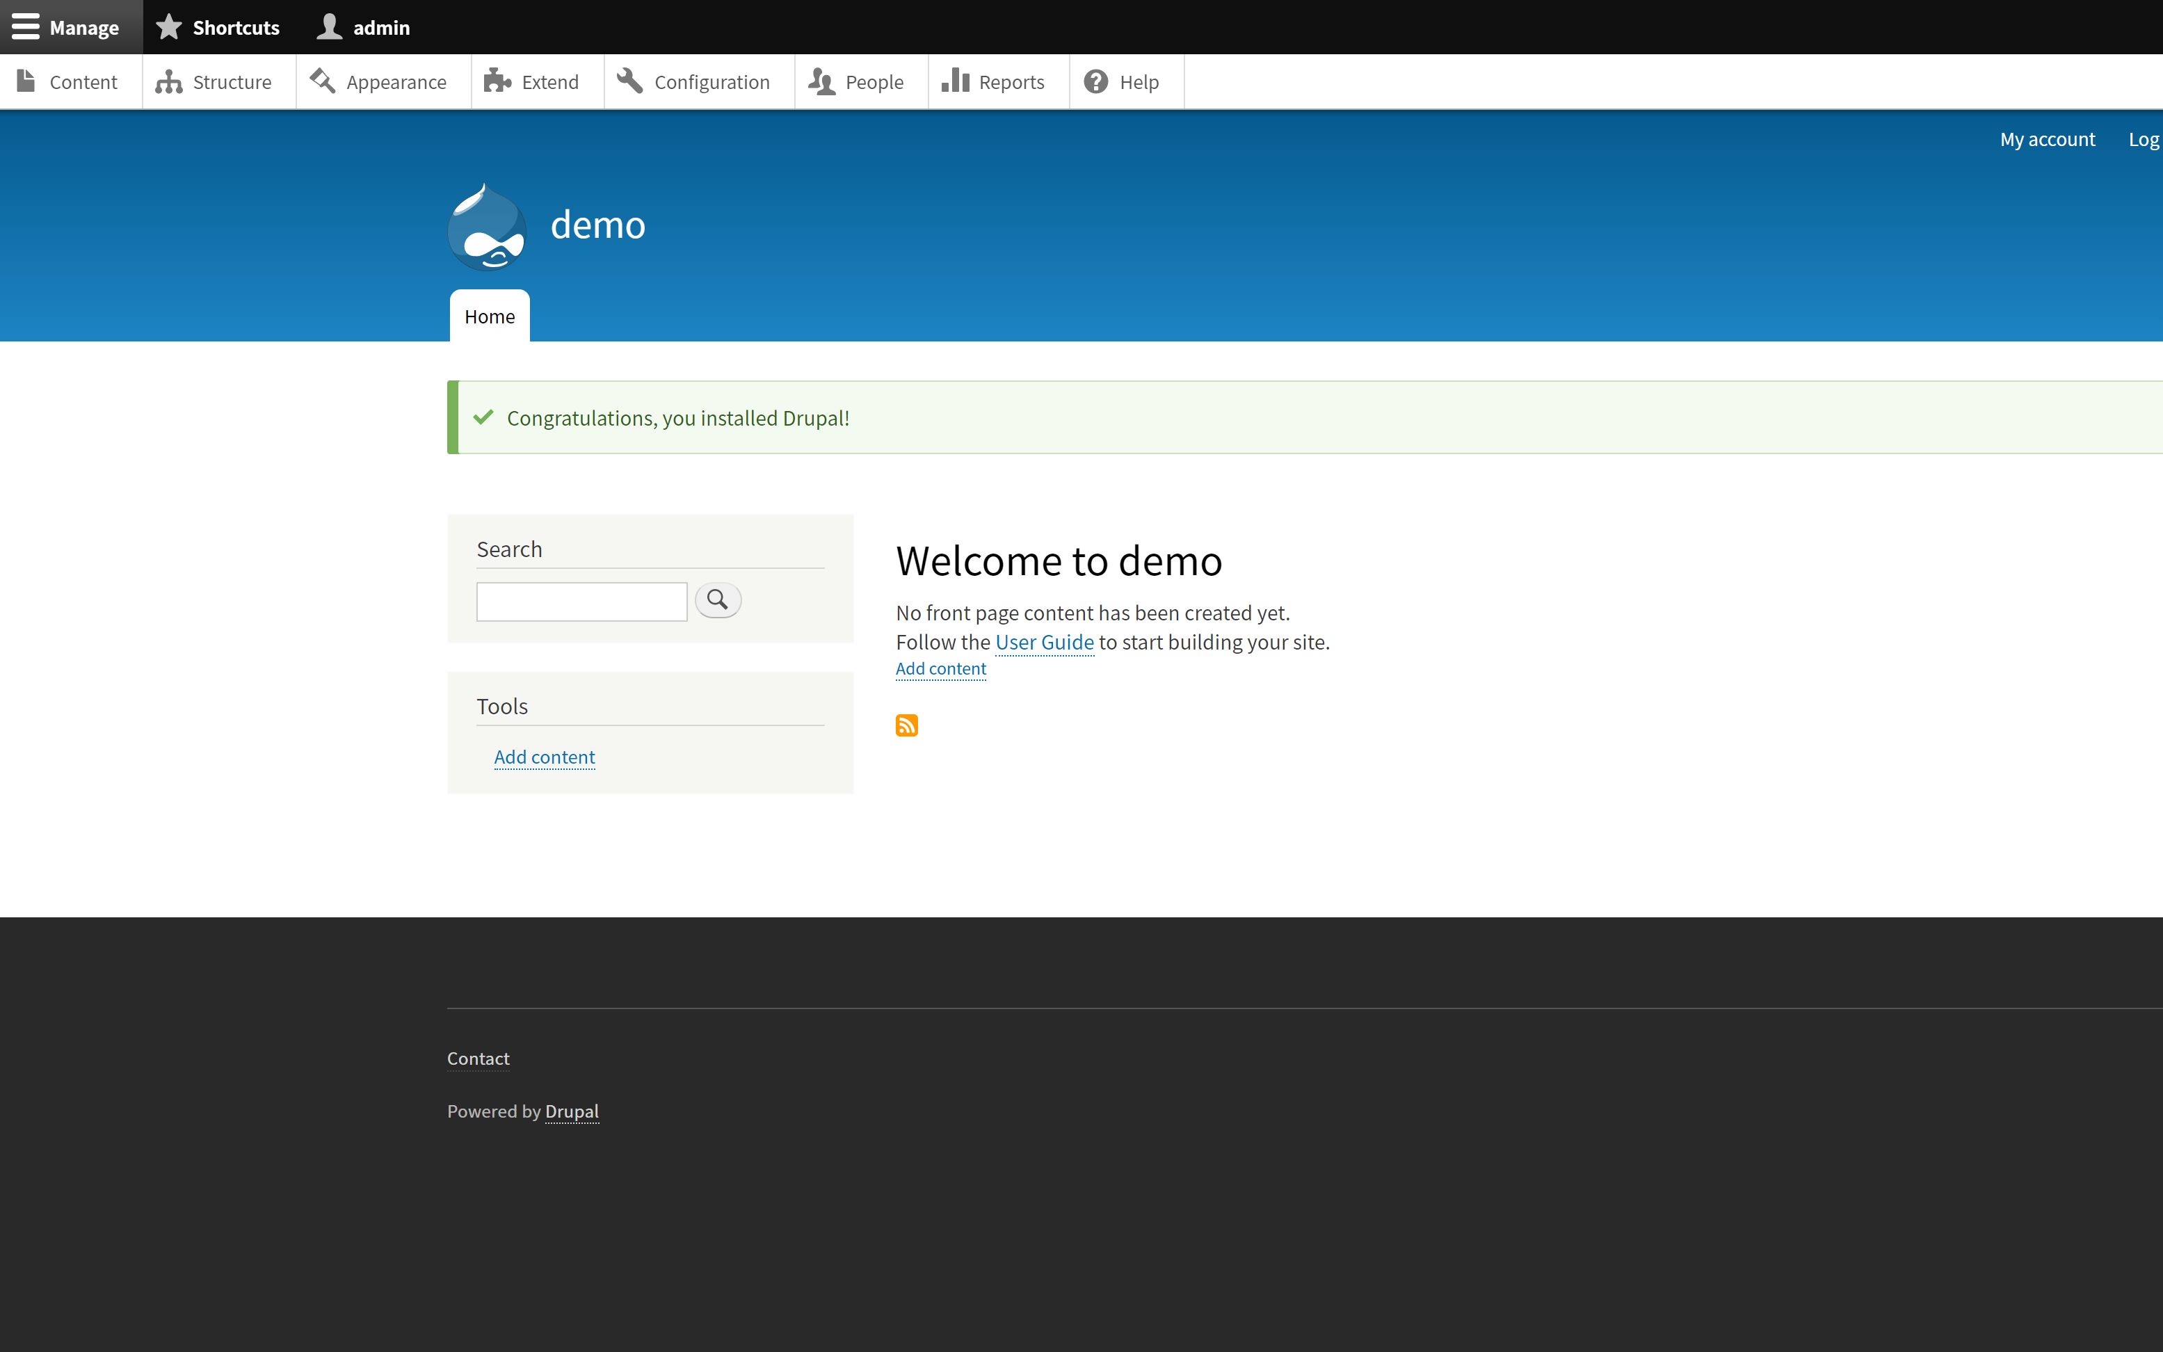Open the Reports admin menu label
The image size is (2163, 1352).
click(x=1011, y=82)
